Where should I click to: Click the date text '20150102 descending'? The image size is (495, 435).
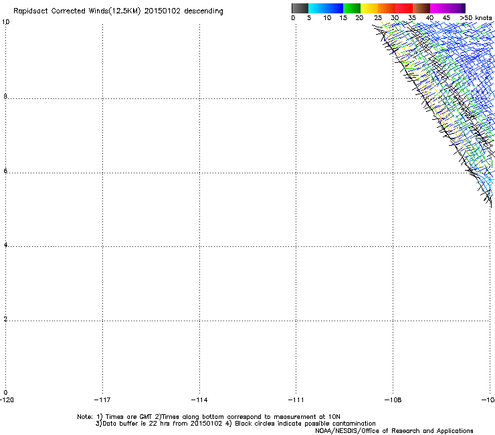click(184, 11)
